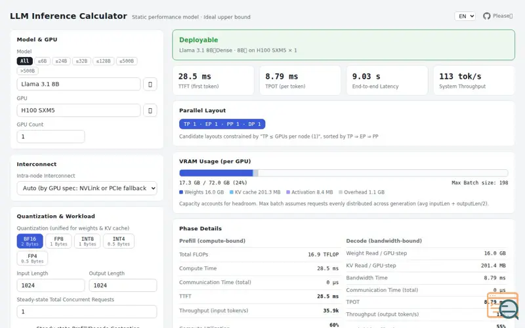Open the EN language dropdown
Screen dimensions: 525x328
465,16
